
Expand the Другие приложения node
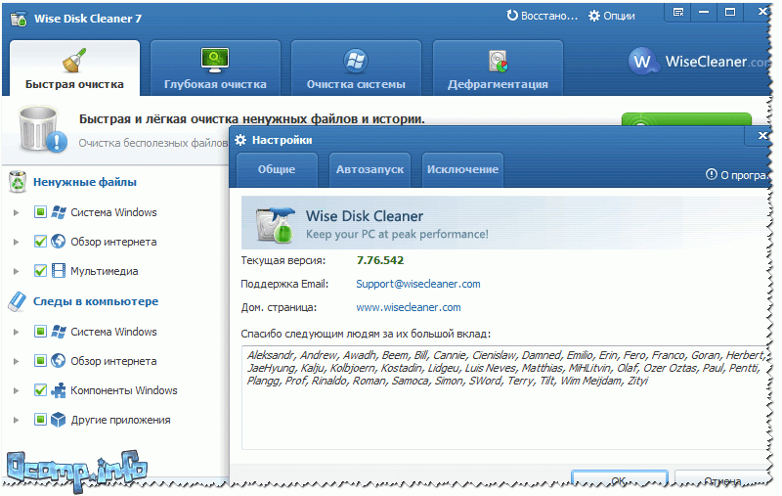[x=16, y=420]
